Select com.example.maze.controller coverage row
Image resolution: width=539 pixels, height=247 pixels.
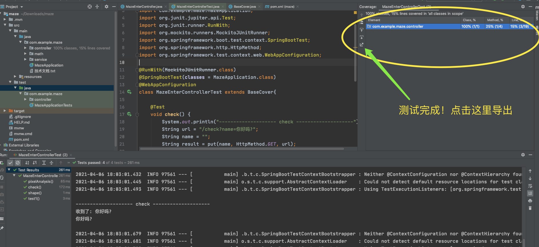coord(450,26)
